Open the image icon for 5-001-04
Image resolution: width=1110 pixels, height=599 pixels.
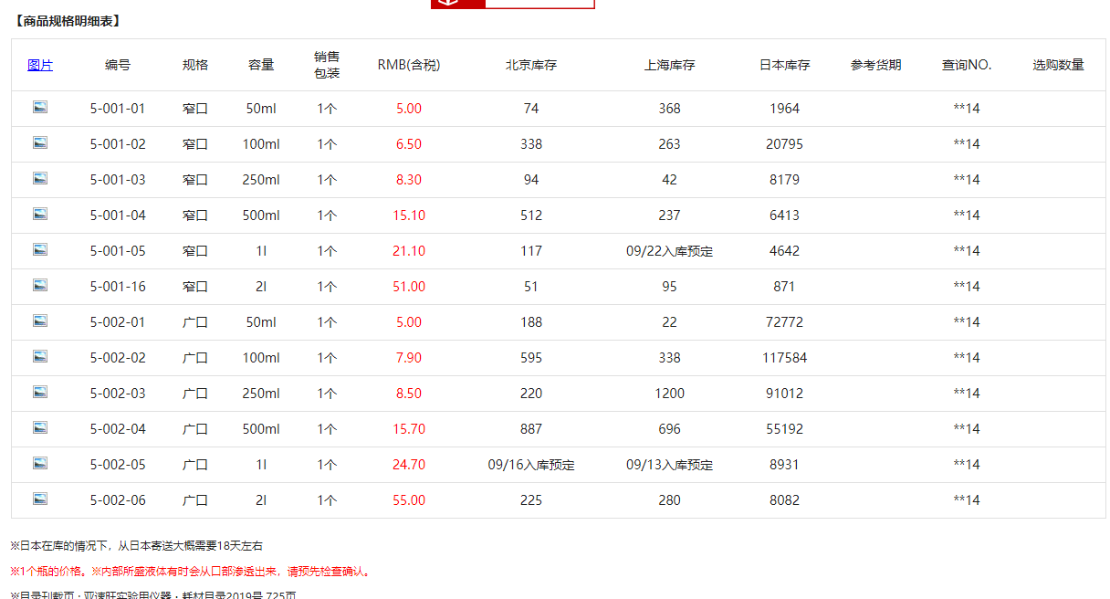tap(40, 214)
